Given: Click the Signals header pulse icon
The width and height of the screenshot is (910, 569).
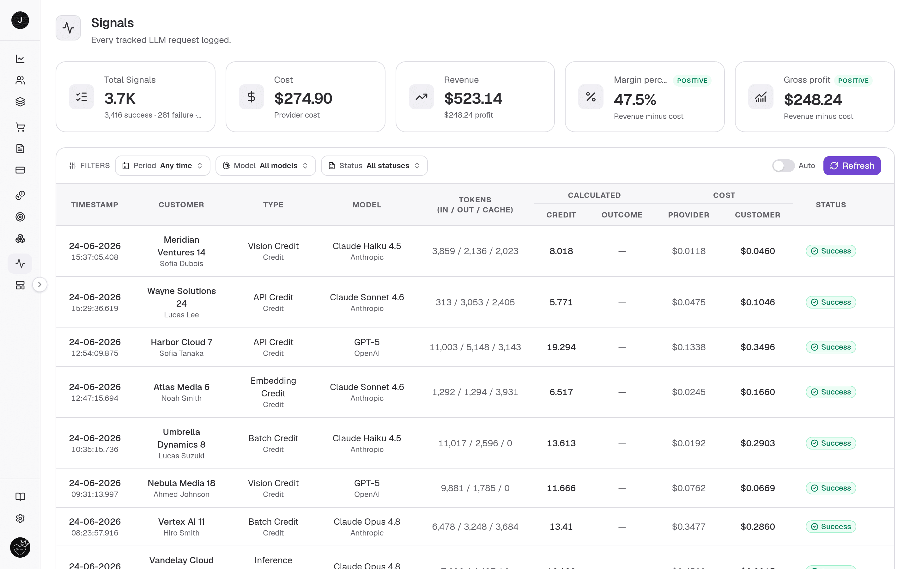Looking at the screenshot, I should (x=68, y=28).
